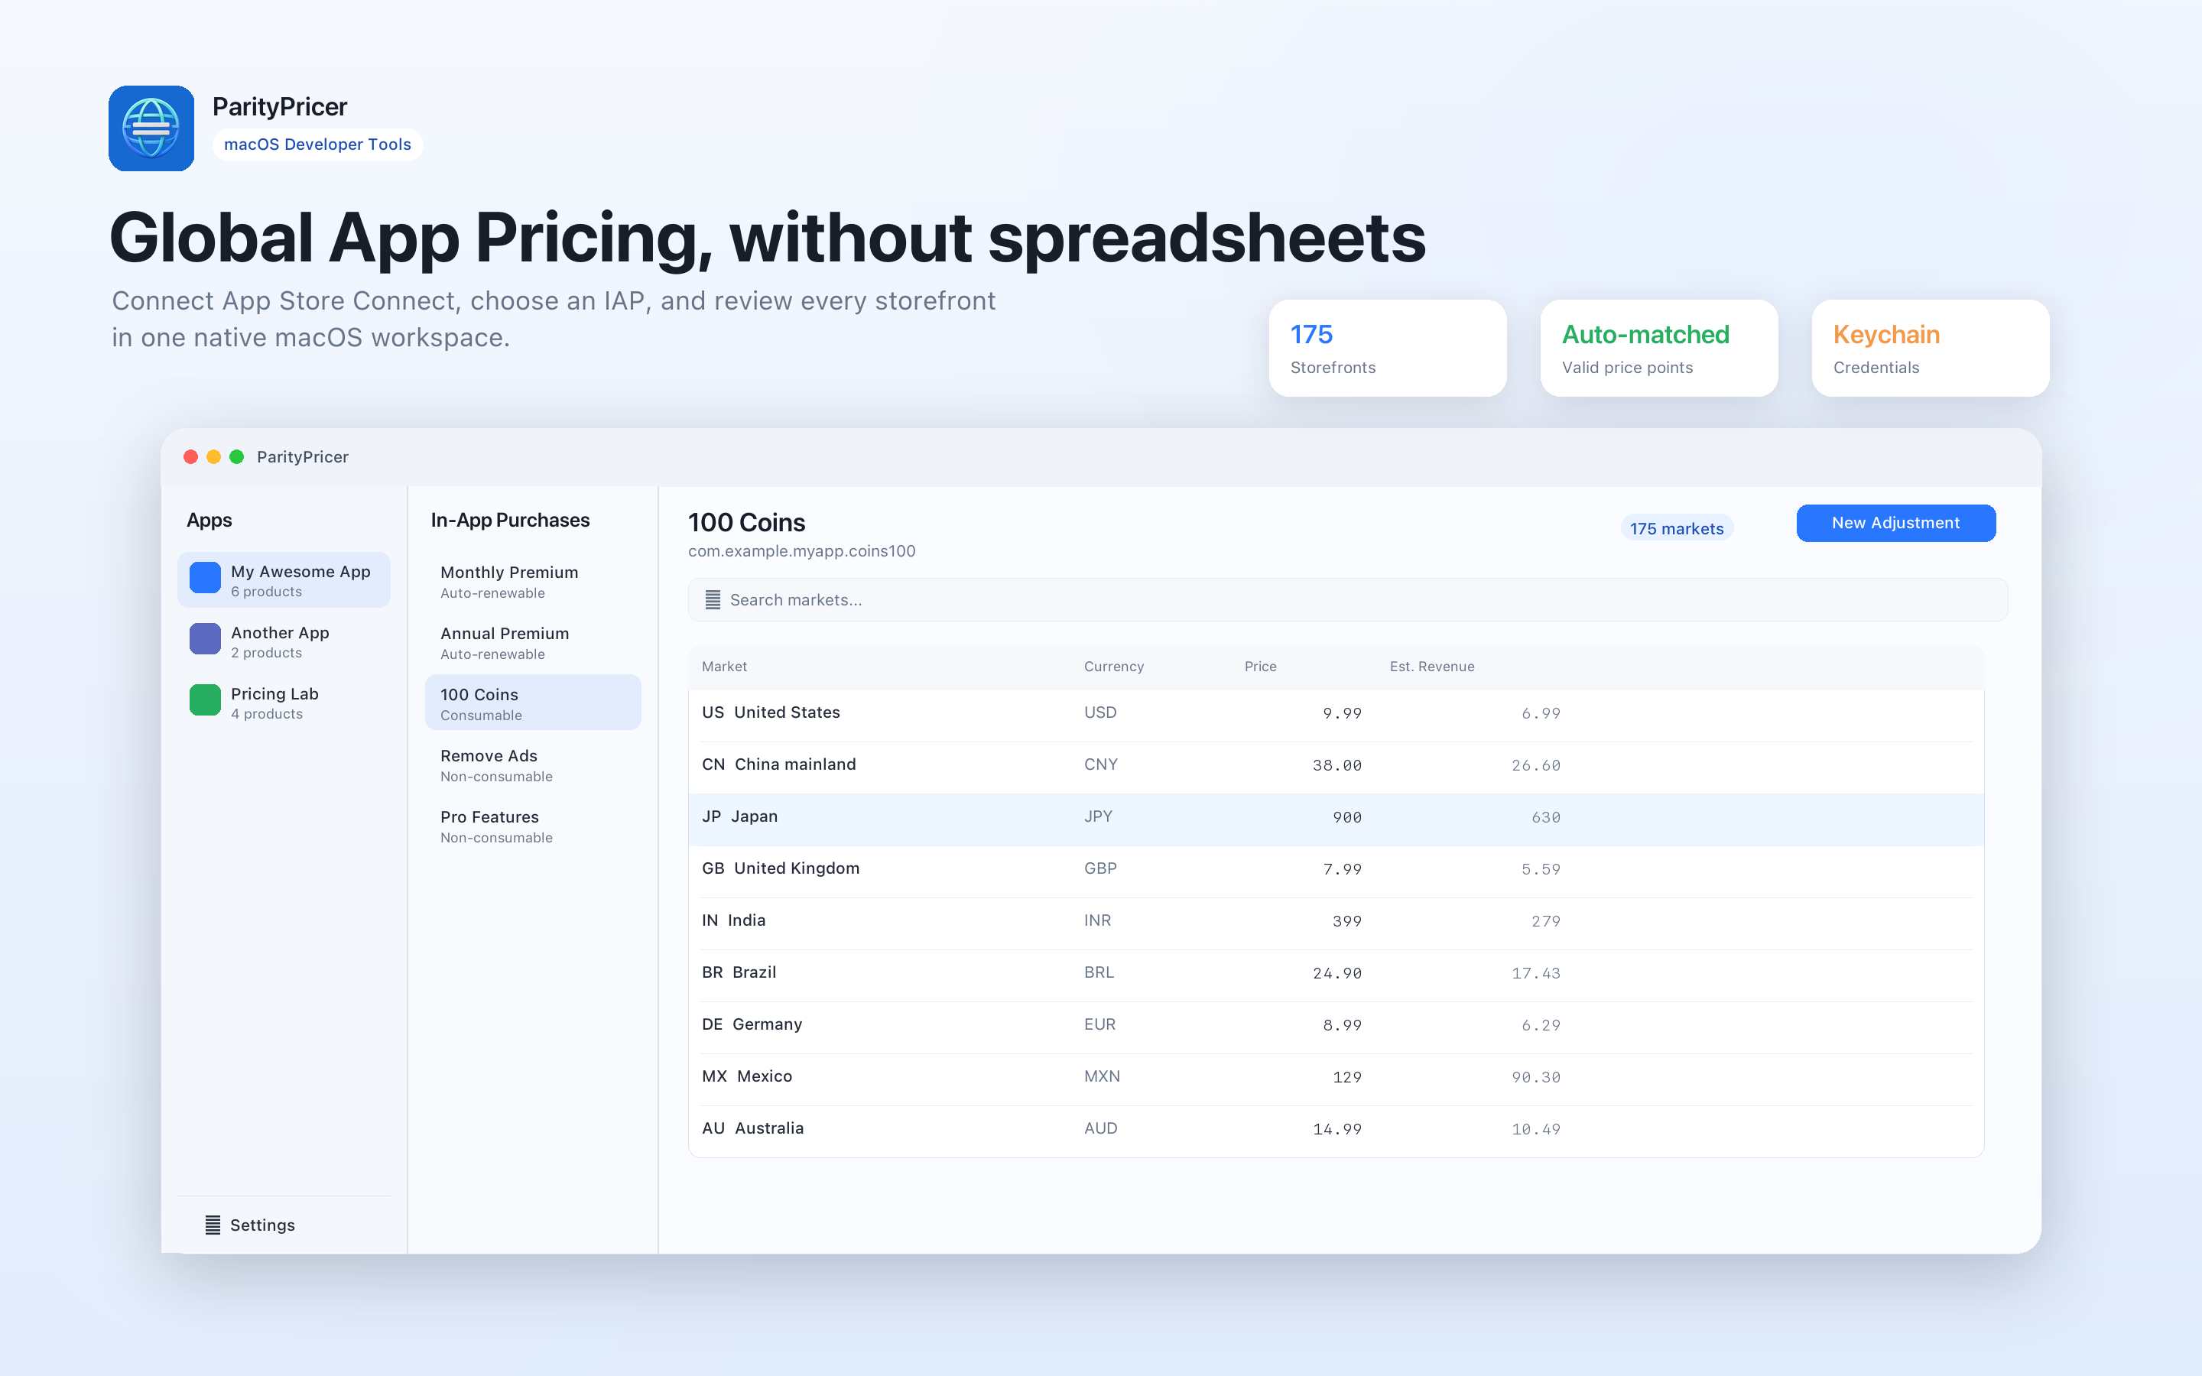Select the 100 Coins consumable
This screenshot has width=2202, height=1376.
tap(533, 703)
